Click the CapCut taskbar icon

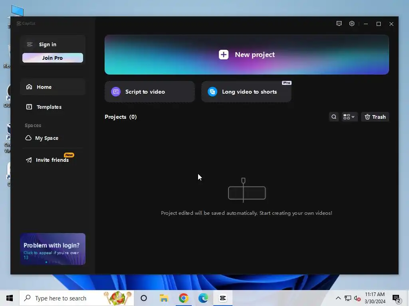tap(223, 298)
